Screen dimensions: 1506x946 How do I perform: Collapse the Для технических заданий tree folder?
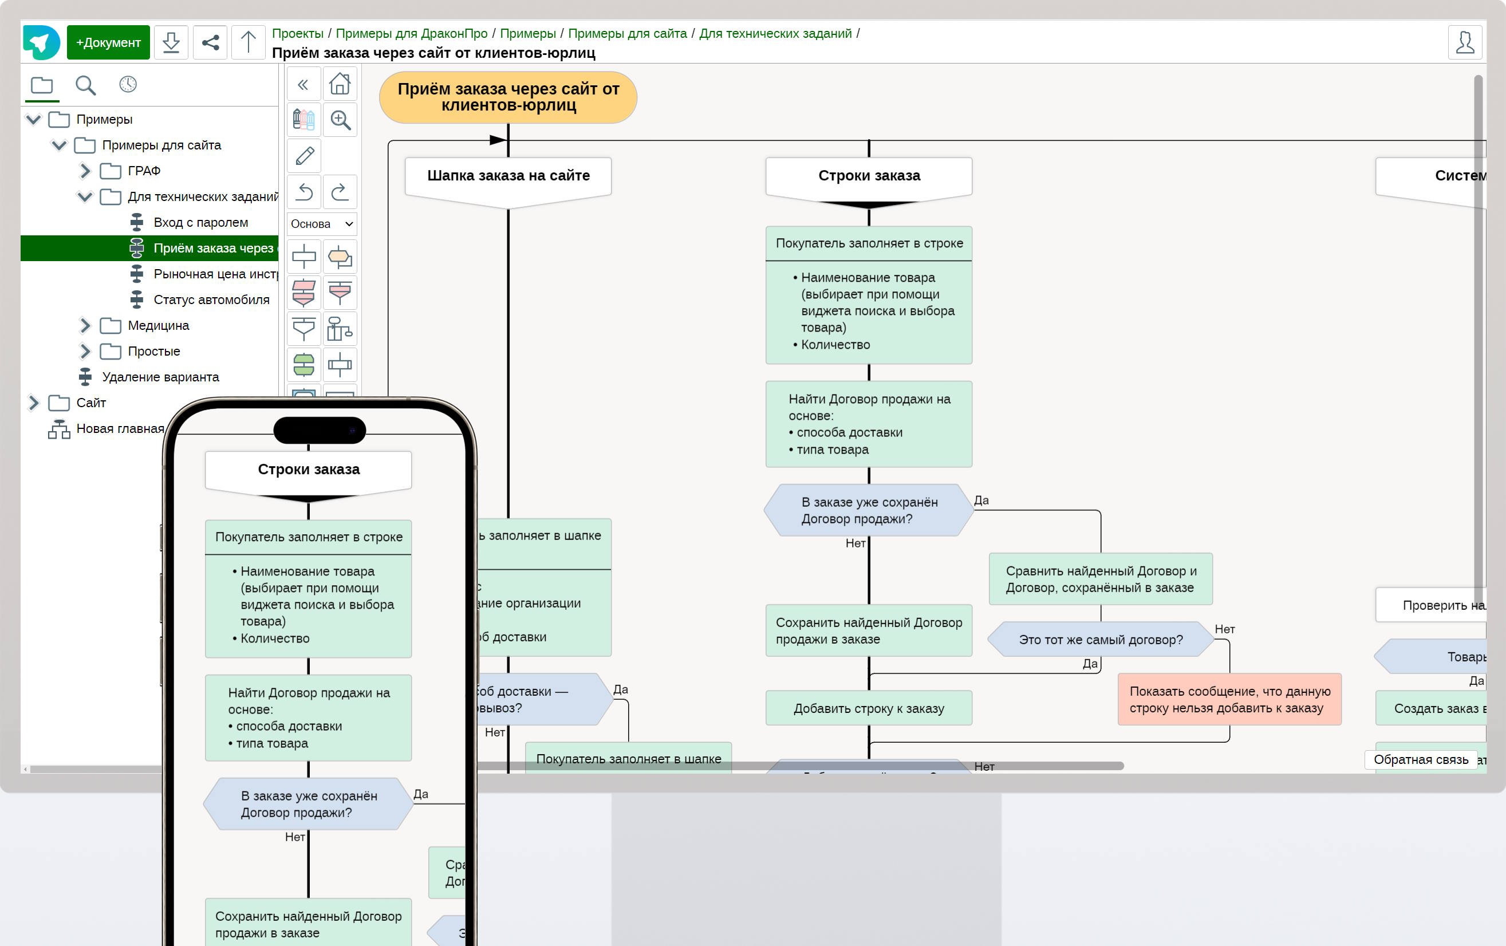[x=85, y=196]
